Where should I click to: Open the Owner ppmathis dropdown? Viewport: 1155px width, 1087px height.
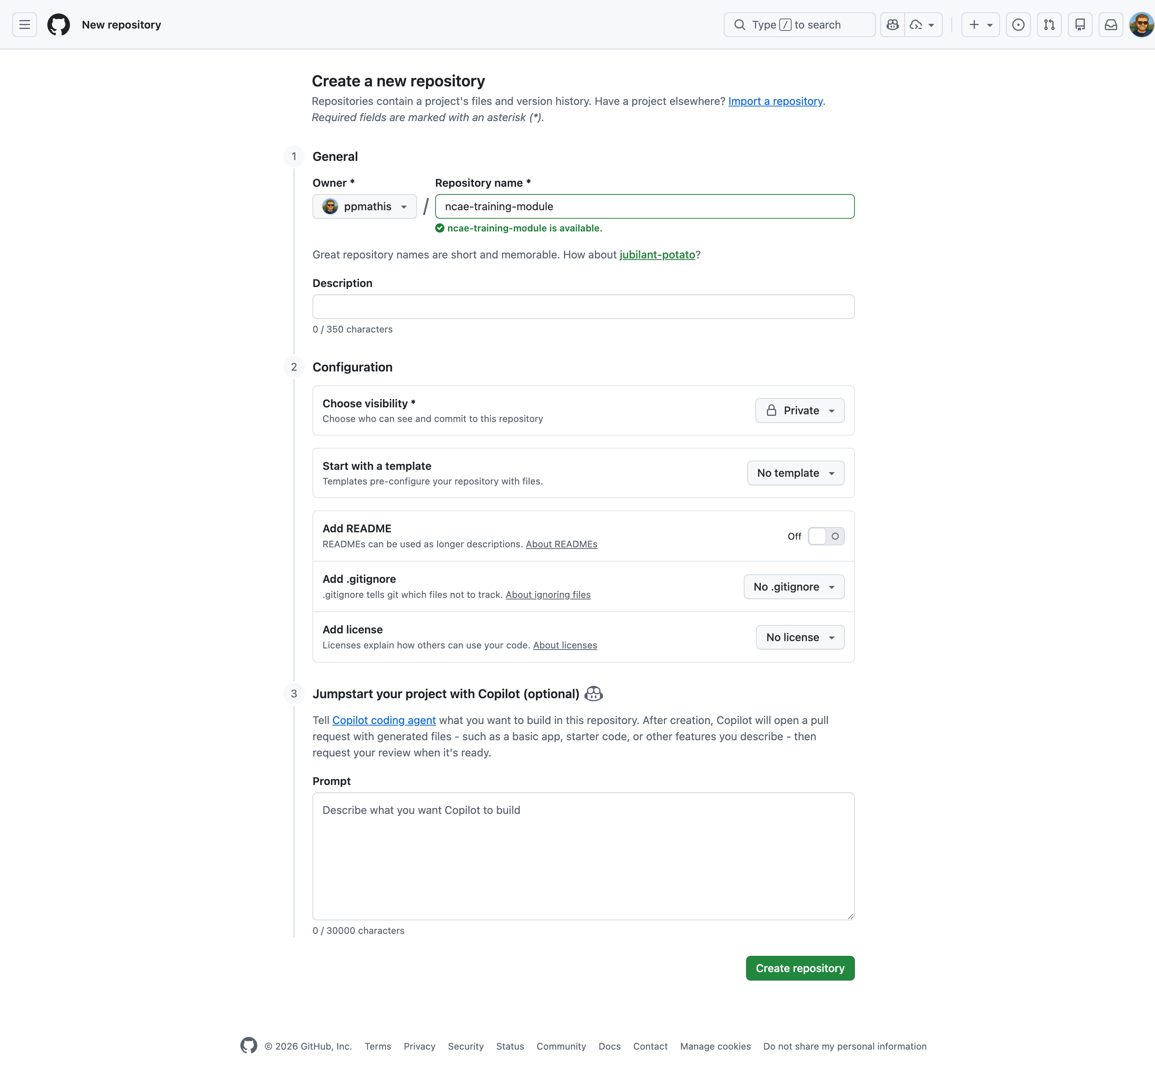click(x=364, y=206)
